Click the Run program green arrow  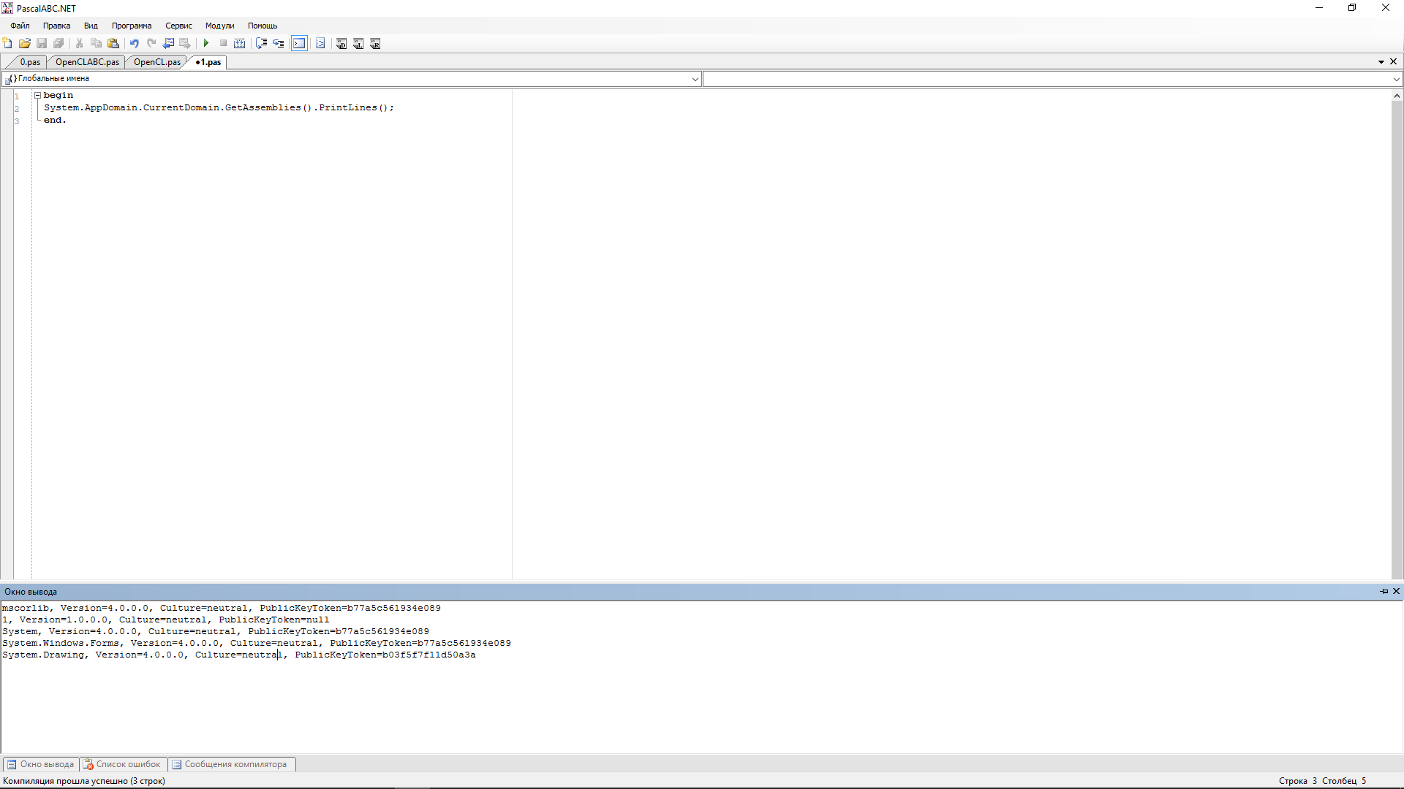click(x=206, y=44)
